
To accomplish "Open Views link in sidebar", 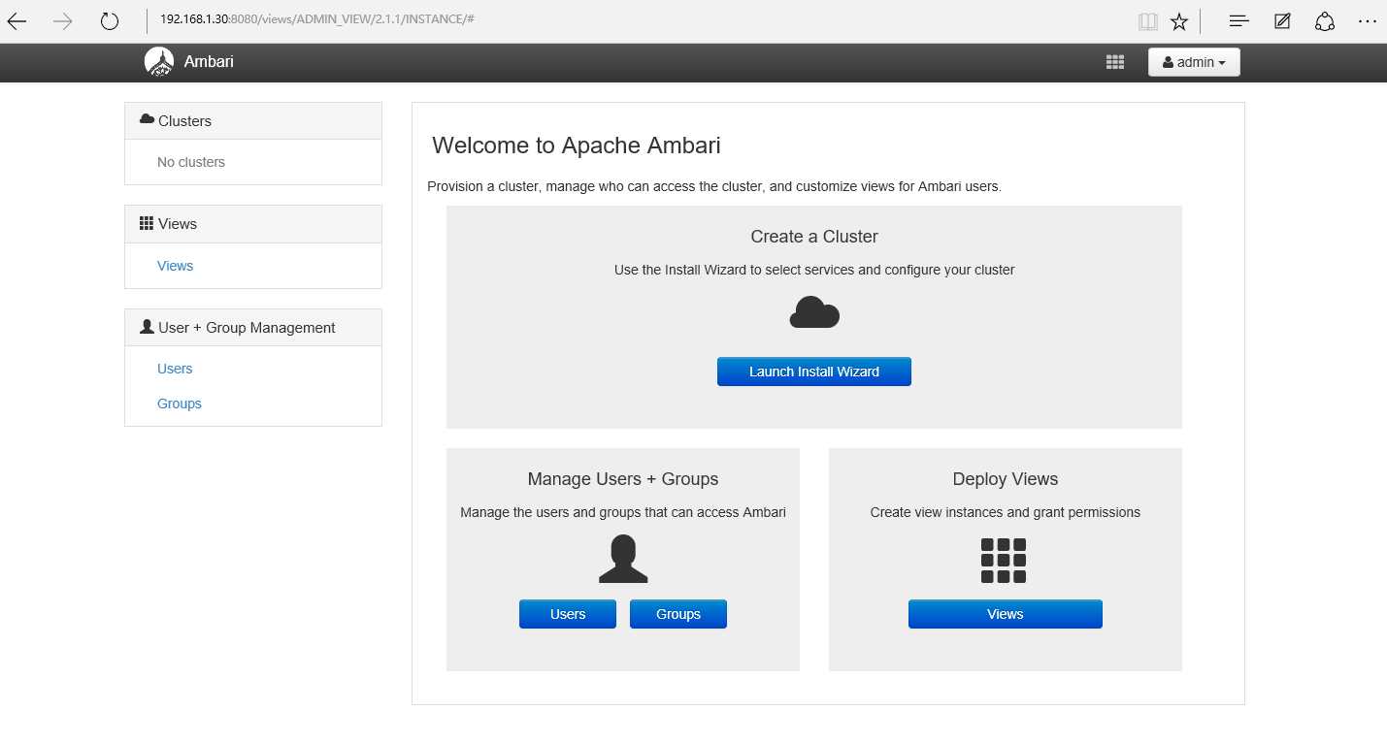I will [175, 266].
